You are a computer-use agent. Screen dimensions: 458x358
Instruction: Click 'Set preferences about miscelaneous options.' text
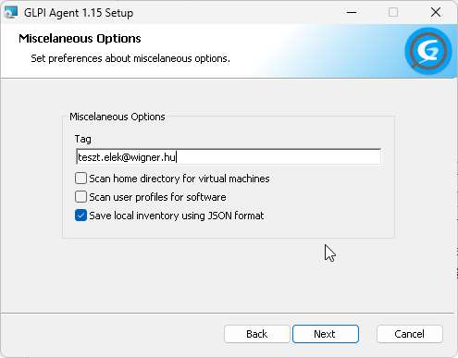130,58
